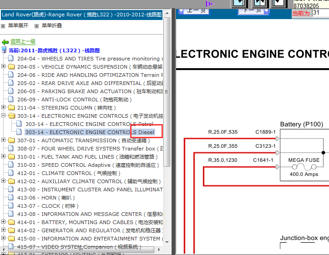329x255 pixels.
Task: Select 303-14 ELECTRONIC ENGINE CONTROLS Diesel
Action: [x=90, y=132]
